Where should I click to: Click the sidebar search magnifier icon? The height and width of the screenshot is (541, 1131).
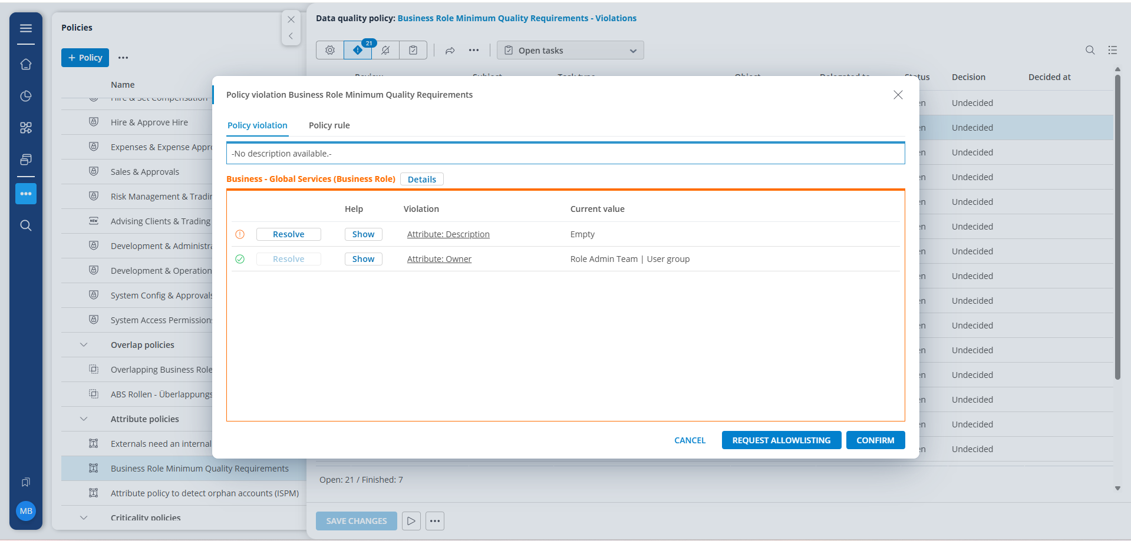point(26,225)
